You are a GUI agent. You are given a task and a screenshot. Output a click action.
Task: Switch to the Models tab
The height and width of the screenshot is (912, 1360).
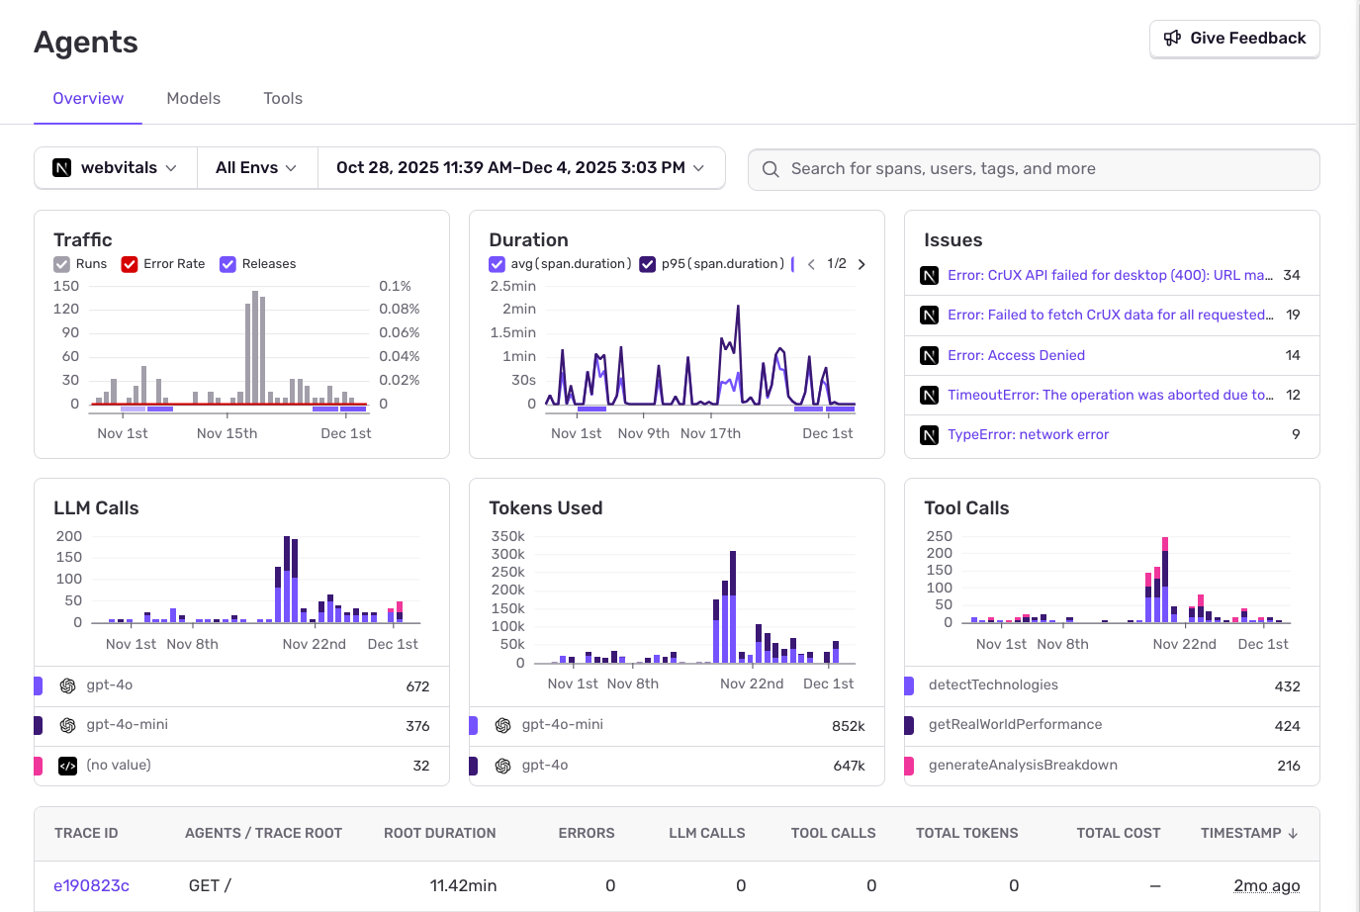pyautogui.click(x=193, y=98)
